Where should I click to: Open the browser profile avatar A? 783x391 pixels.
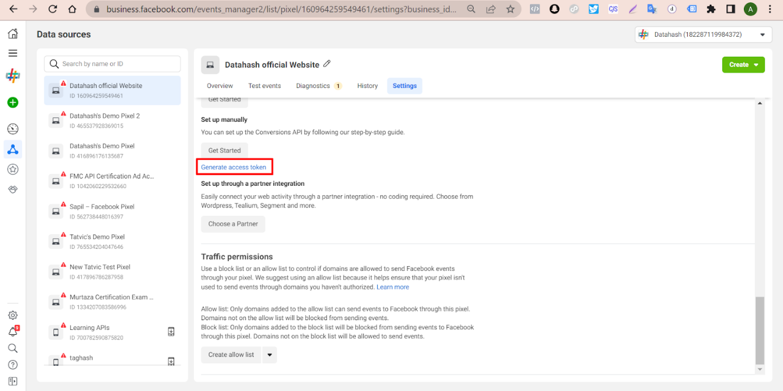tap(750, 9)
